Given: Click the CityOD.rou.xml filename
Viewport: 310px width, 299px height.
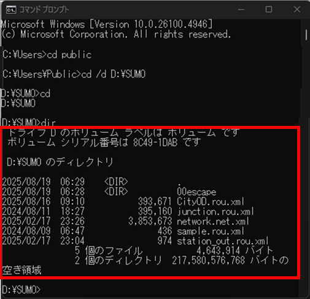Looking at the screenshot, I should (211, 201).
